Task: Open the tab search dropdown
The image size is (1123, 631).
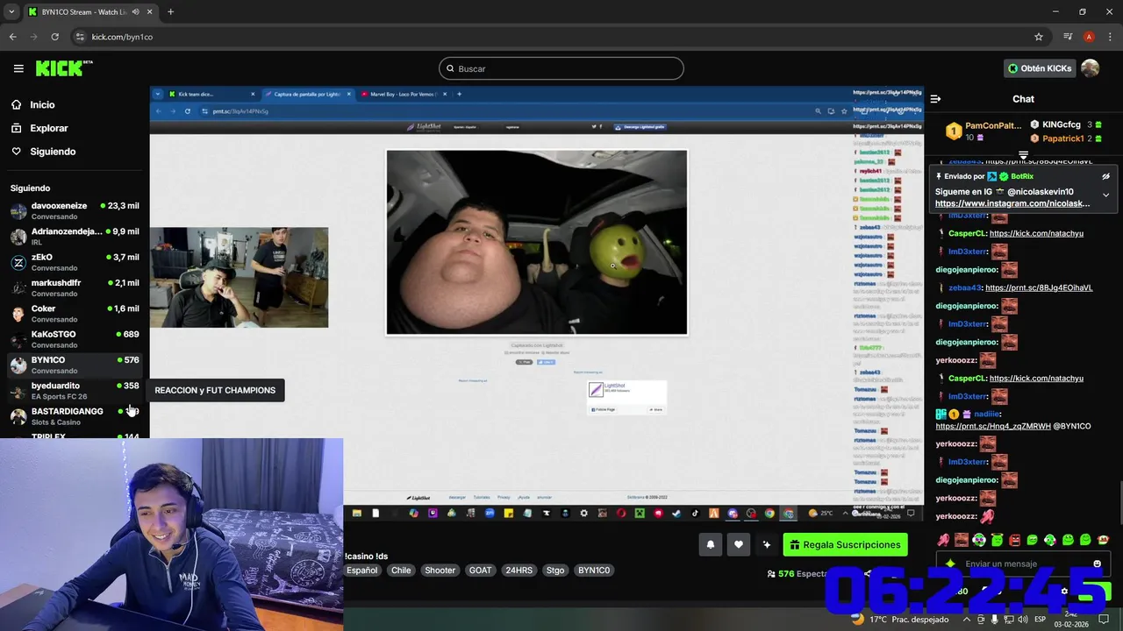Action: click(x=11, y=12)
